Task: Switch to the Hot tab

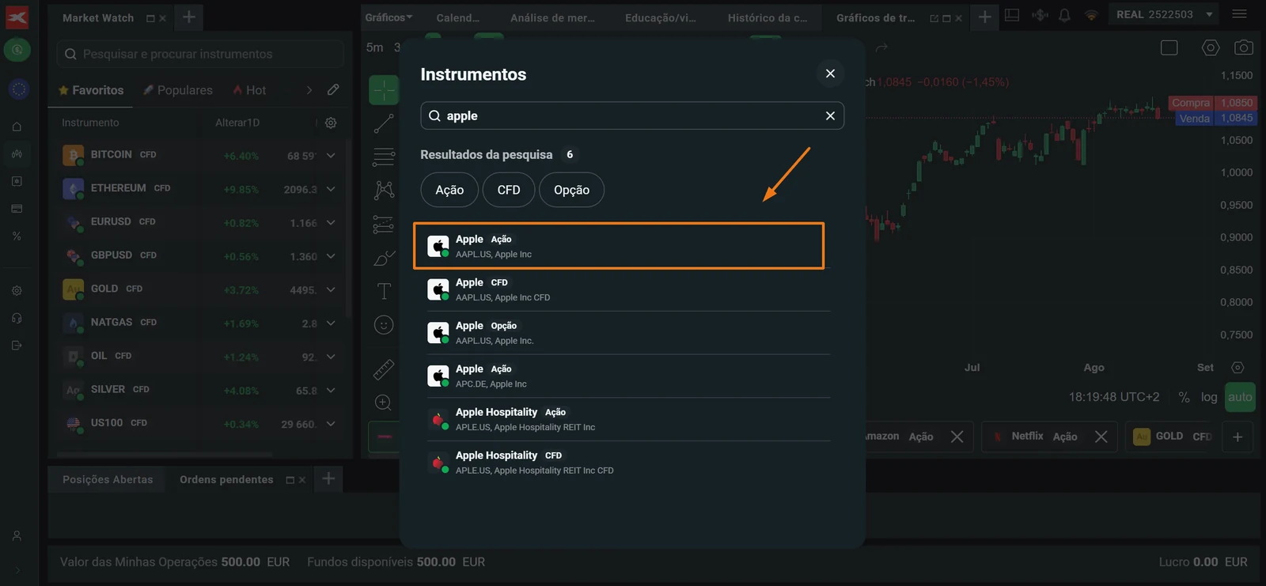Action: [249, 90]
